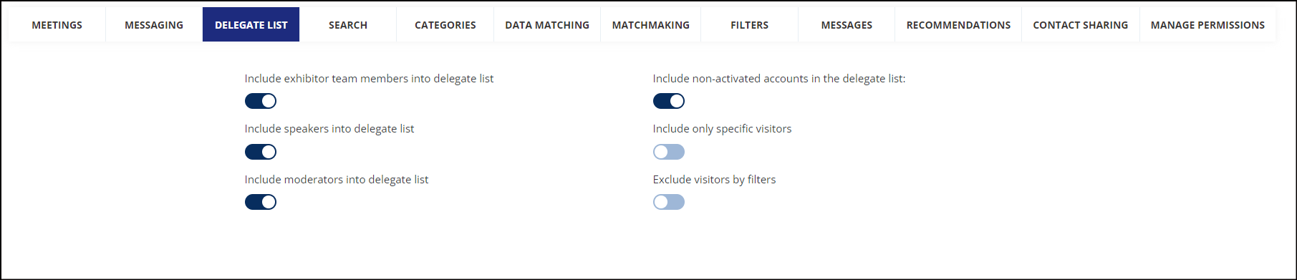The image size is (1297, 280).
Task: Click the 'Exclude visitors by filters' label
Action: click(x=714, y=180)
